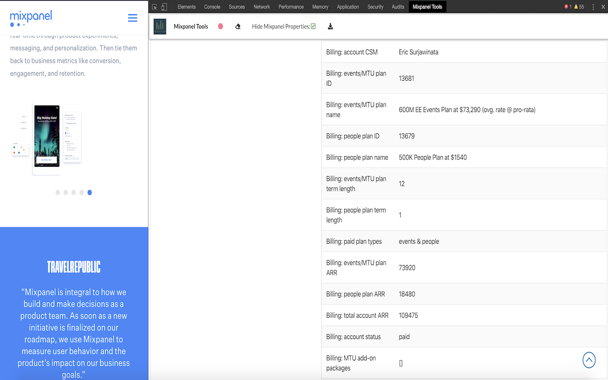This screenshot has width=608, height=380.
Task: Click the Billing: paid plan types label
Action: coord(354,241)
